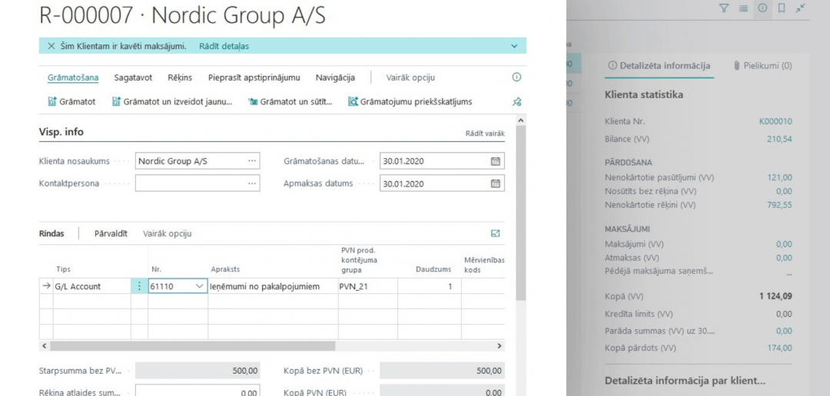Click the Rindas expand-to-full-view icon

496,233
